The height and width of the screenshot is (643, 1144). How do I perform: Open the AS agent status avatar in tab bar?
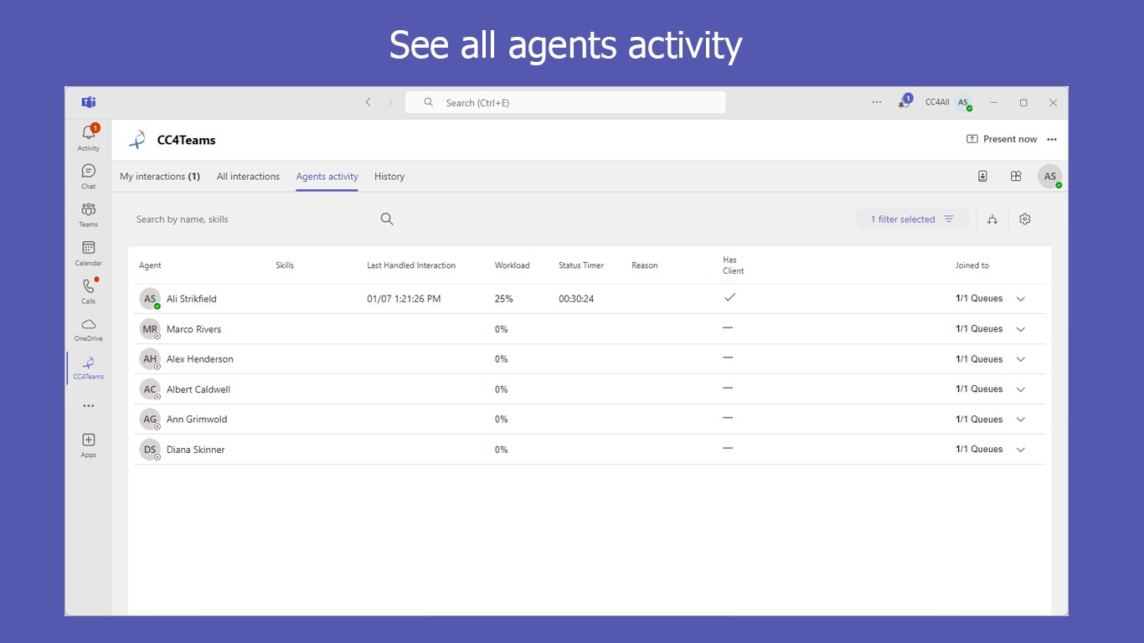click(x=1050, y=177)
